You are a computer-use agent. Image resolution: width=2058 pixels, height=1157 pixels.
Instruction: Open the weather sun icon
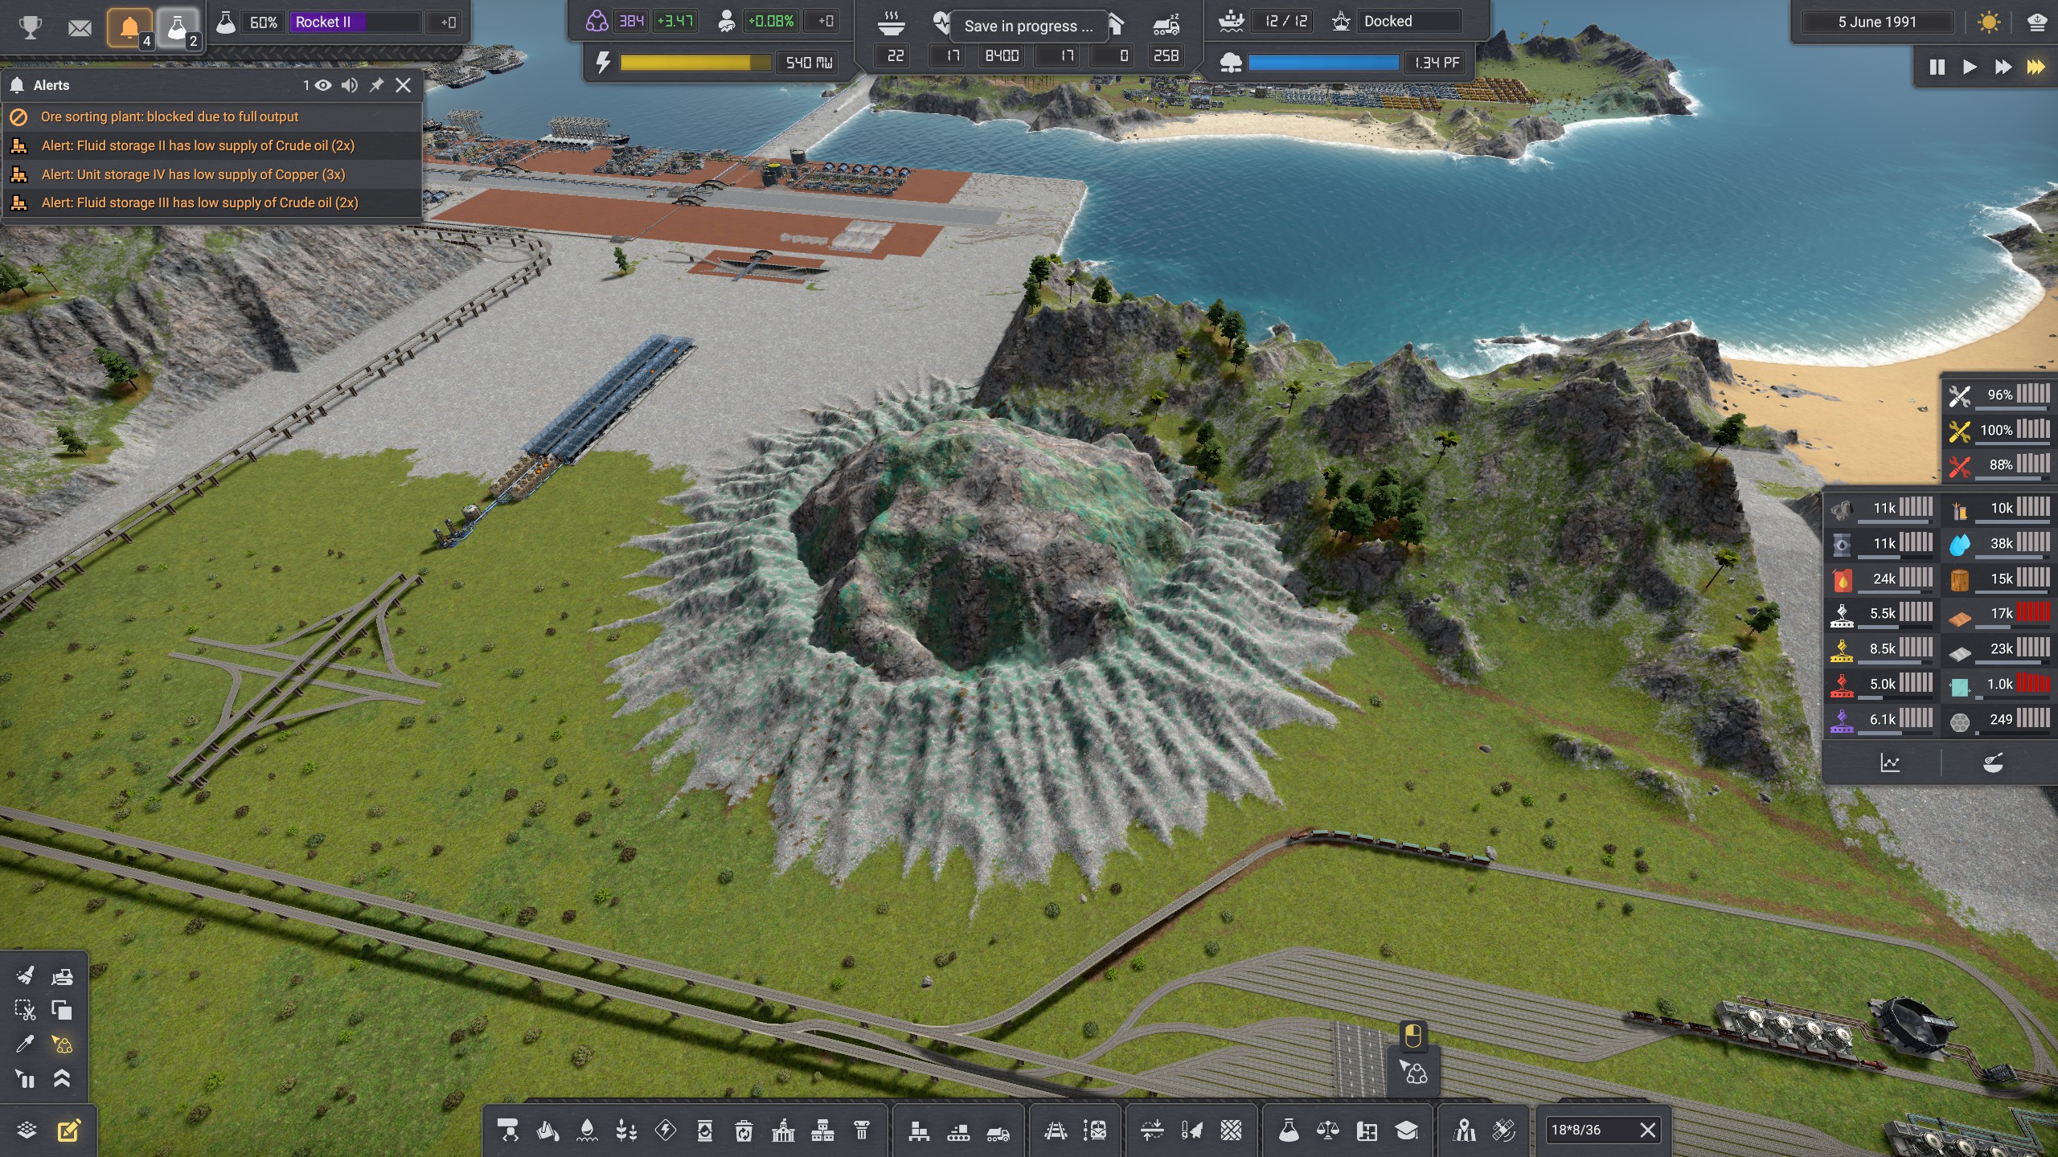click(1989, 22)
